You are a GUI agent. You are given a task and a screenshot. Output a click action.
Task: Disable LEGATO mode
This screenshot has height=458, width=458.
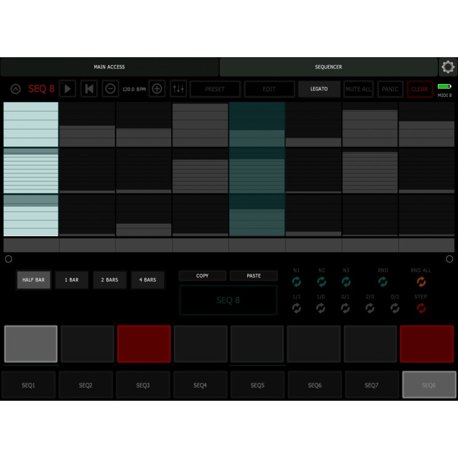[319, 89]
